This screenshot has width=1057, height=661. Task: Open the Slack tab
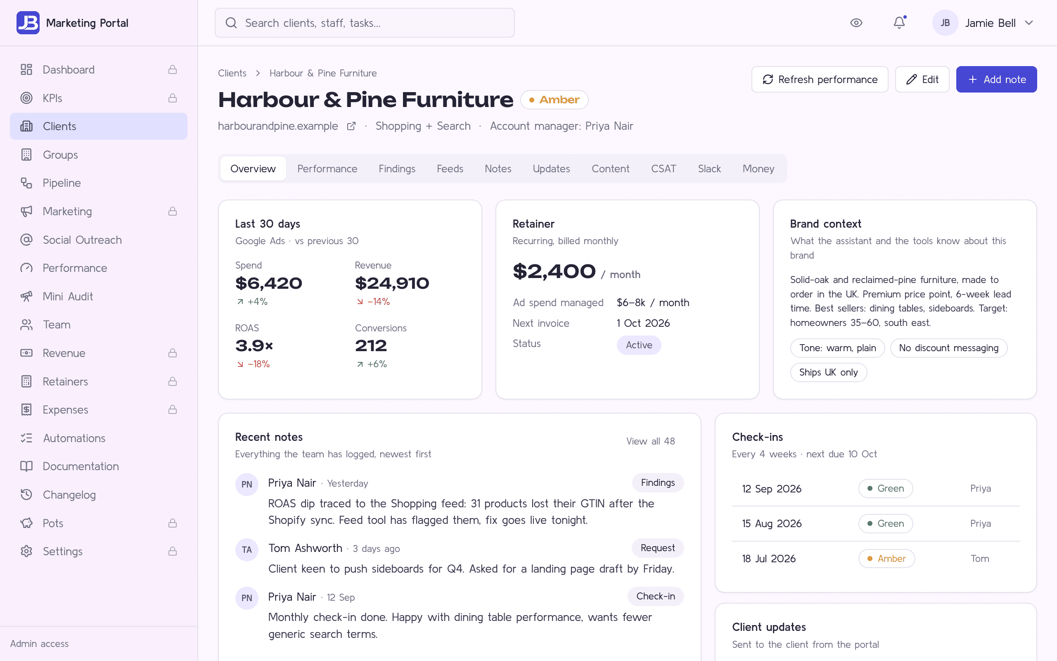tap(709, 169)
